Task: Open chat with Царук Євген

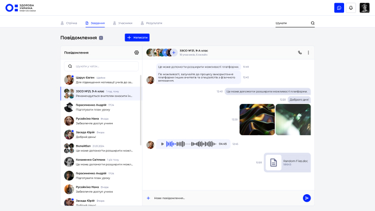Action: click(x=101, y=80)
